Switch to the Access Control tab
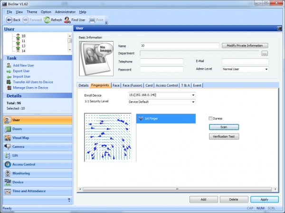The width and height of the screenshot is (285, 213). (x=167, y=85)
